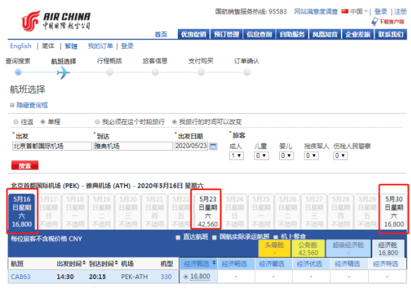Image resolution: width=411 pixels, height=289 pixels.
Task: Open the 预订管理 menu tab
Action: point(227,34)
